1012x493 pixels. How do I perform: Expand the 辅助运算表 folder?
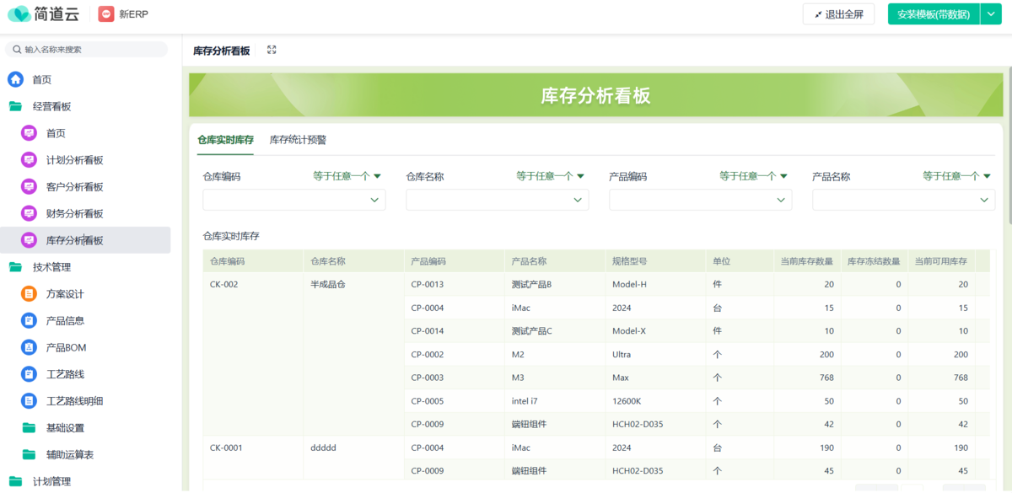[70, 455]
